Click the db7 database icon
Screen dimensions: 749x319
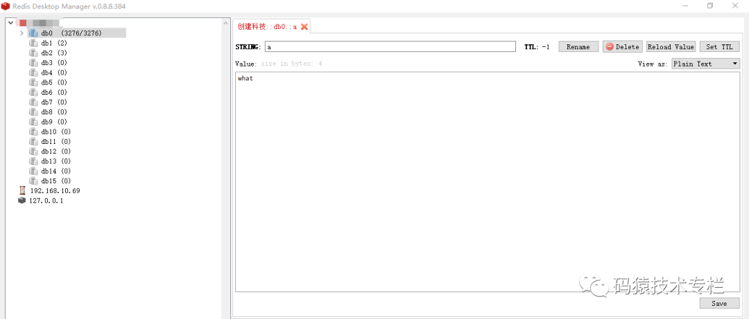tap(33, 102)
